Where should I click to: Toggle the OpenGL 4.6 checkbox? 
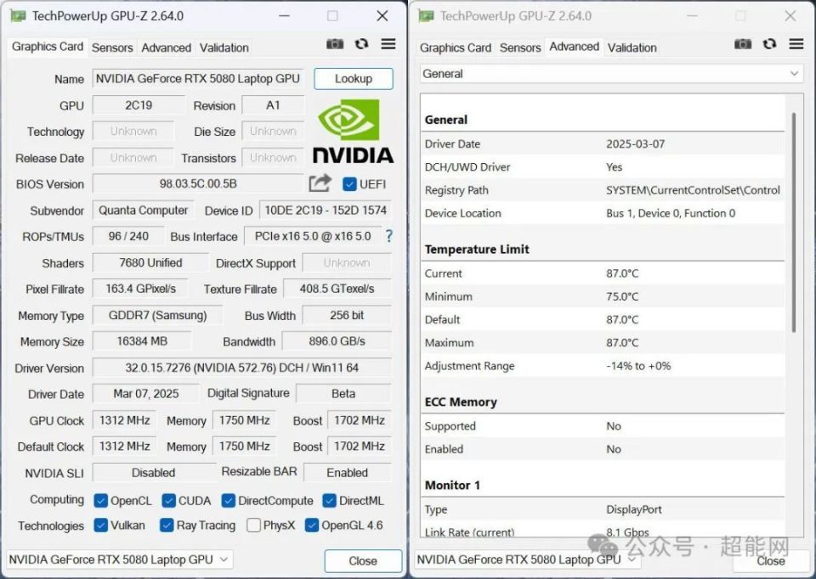coord(312,525)
